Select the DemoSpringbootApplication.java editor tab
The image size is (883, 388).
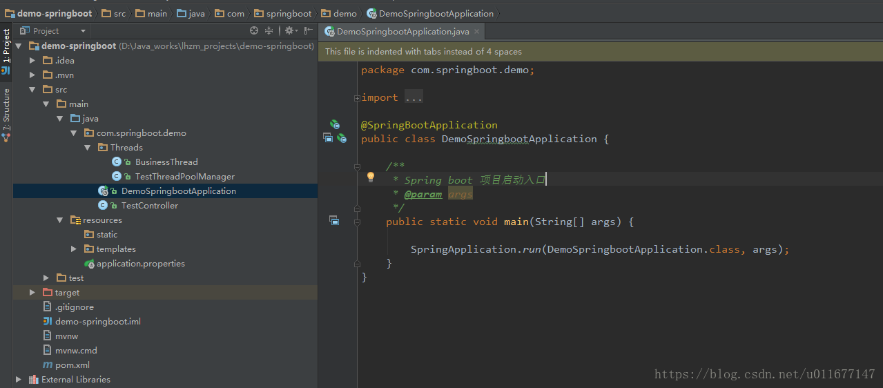[402, 31]
